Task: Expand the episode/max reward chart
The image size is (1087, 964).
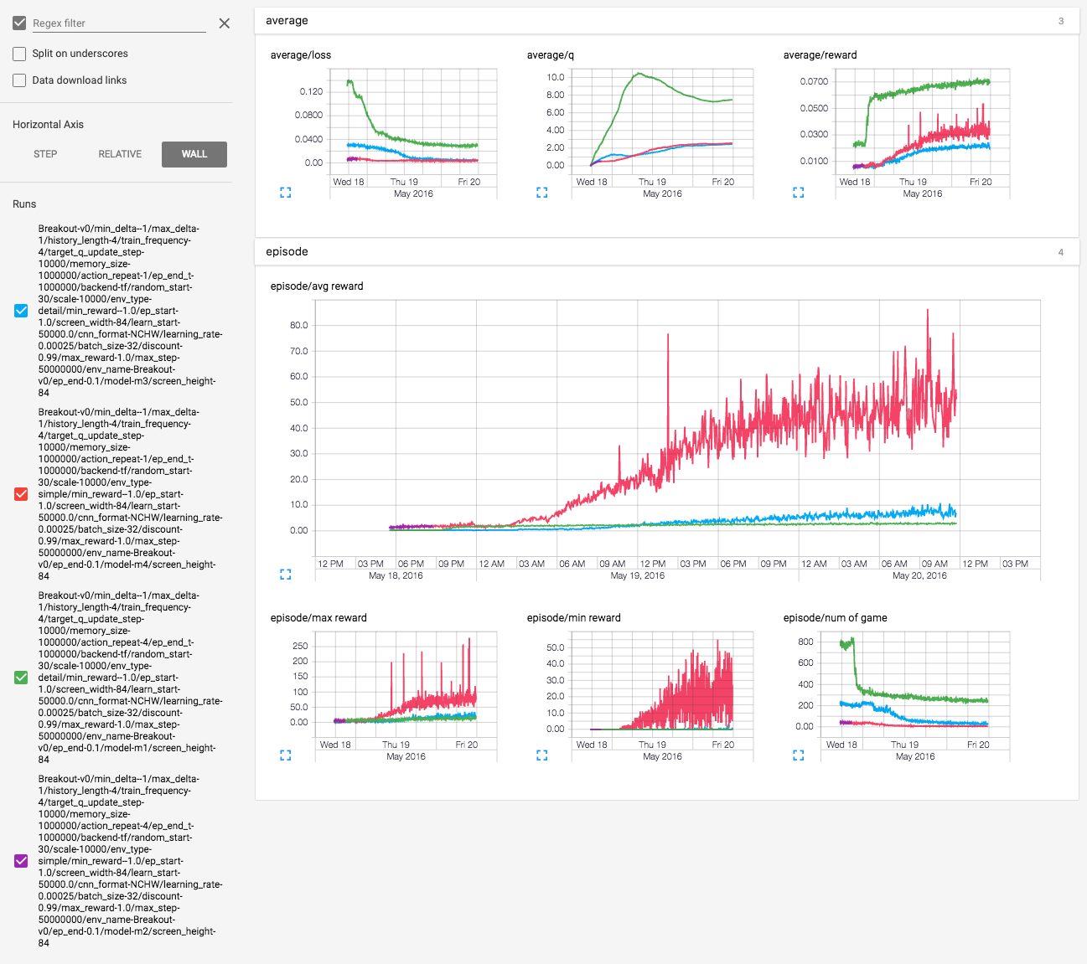Action: coord(285,755)
